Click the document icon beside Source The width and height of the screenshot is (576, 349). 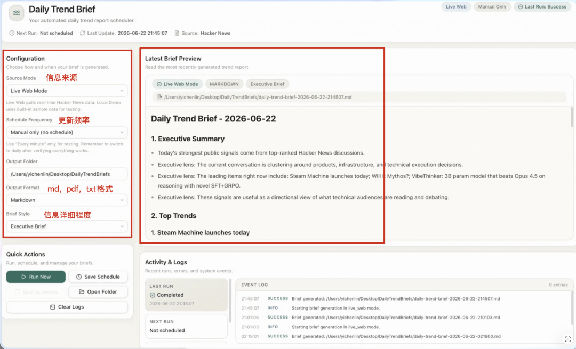(177, 33)
